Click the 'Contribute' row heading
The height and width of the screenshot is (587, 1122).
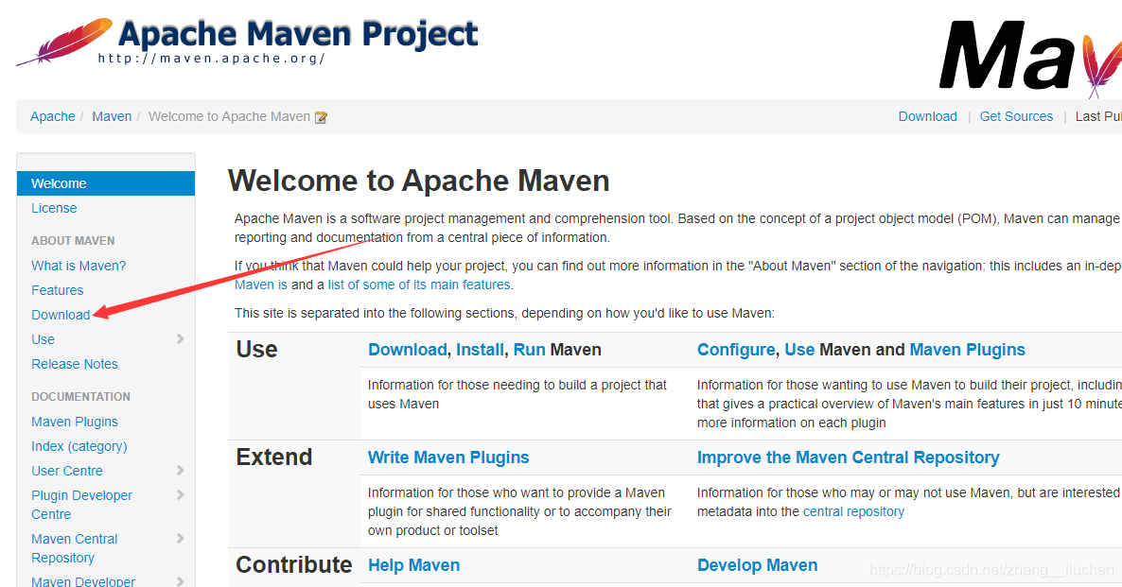pyautogui.click(x=293, y=565)
